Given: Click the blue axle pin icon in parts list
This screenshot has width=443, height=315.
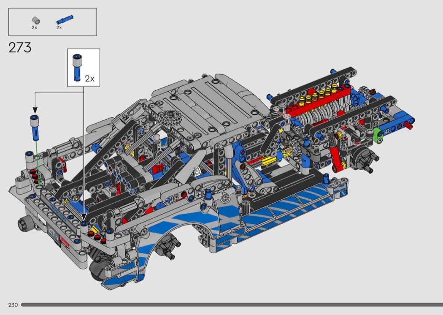Looking at the screenshot, I should [64, 19].
